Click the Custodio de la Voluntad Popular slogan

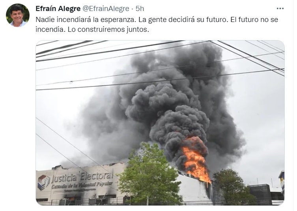[x=82, y=185]
